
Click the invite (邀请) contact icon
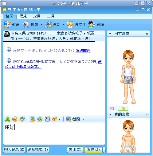[92, 24]
